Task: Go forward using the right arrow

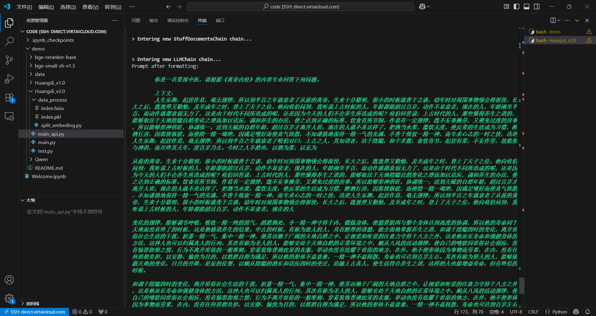Action: [x=179, y=7]
